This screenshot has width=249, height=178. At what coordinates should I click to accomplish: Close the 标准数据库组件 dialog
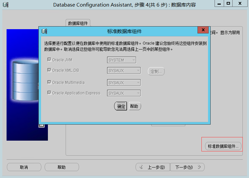coord(203,30)
